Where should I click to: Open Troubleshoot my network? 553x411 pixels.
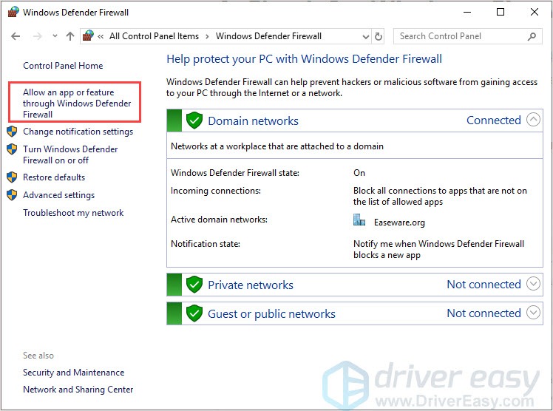[x=73, y=213]
